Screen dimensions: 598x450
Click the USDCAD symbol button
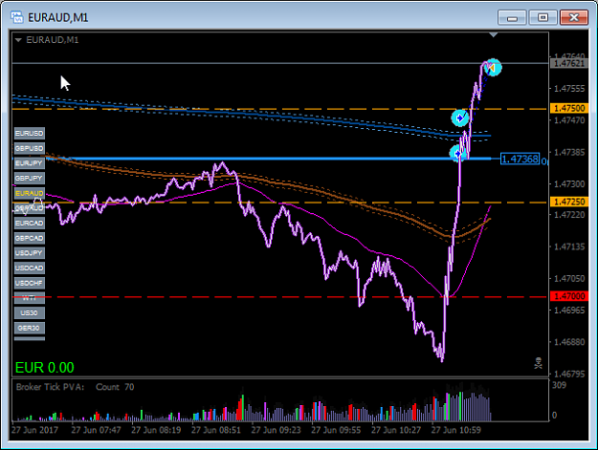pos(30,268)
